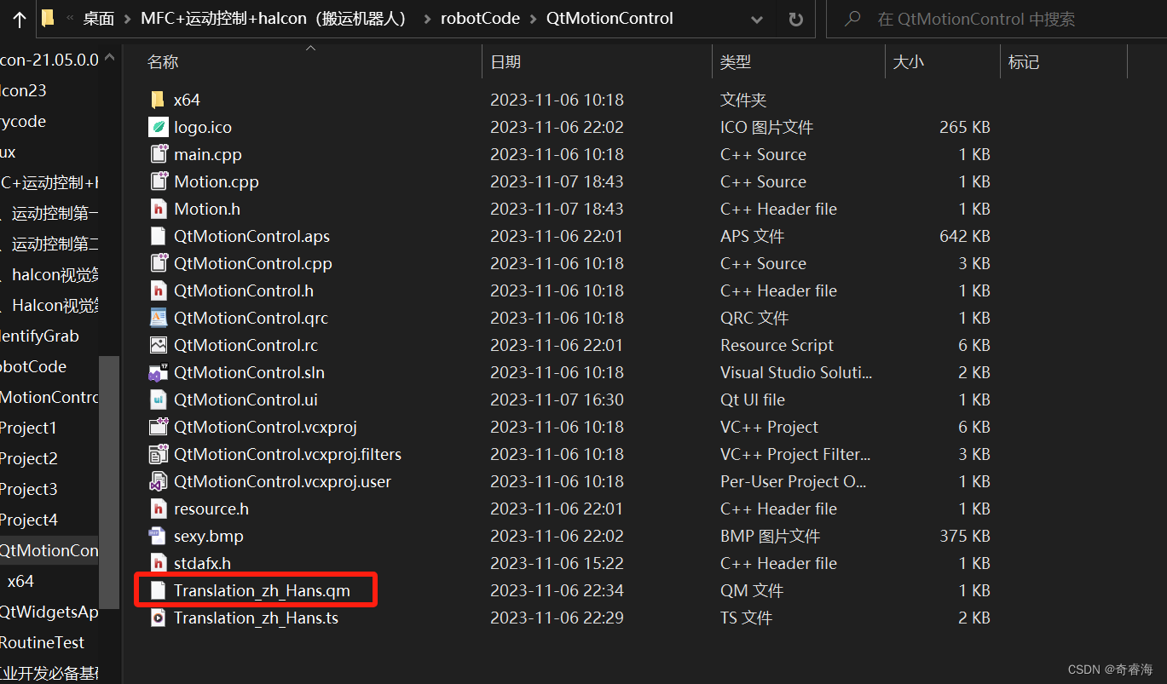Image resolution: width=1167 pixels, height=684 pixels.
Task: Expand the chevron after robotCode in path
Action: point(534,19)
